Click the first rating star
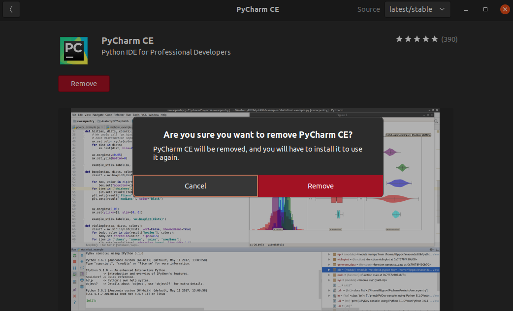 [400, 38]
